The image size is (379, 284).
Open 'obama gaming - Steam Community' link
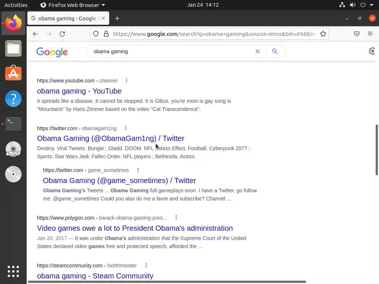click(x=95, y=276)
